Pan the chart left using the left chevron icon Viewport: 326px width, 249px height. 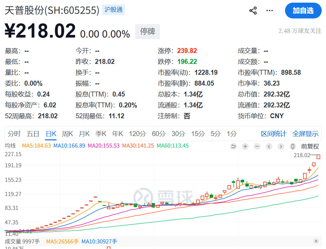coord(269,146)
